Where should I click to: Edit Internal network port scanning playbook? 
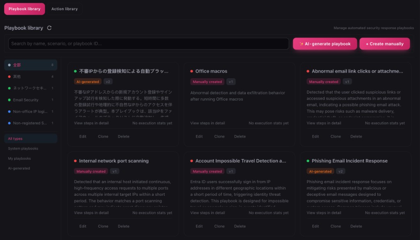[83, 226]
